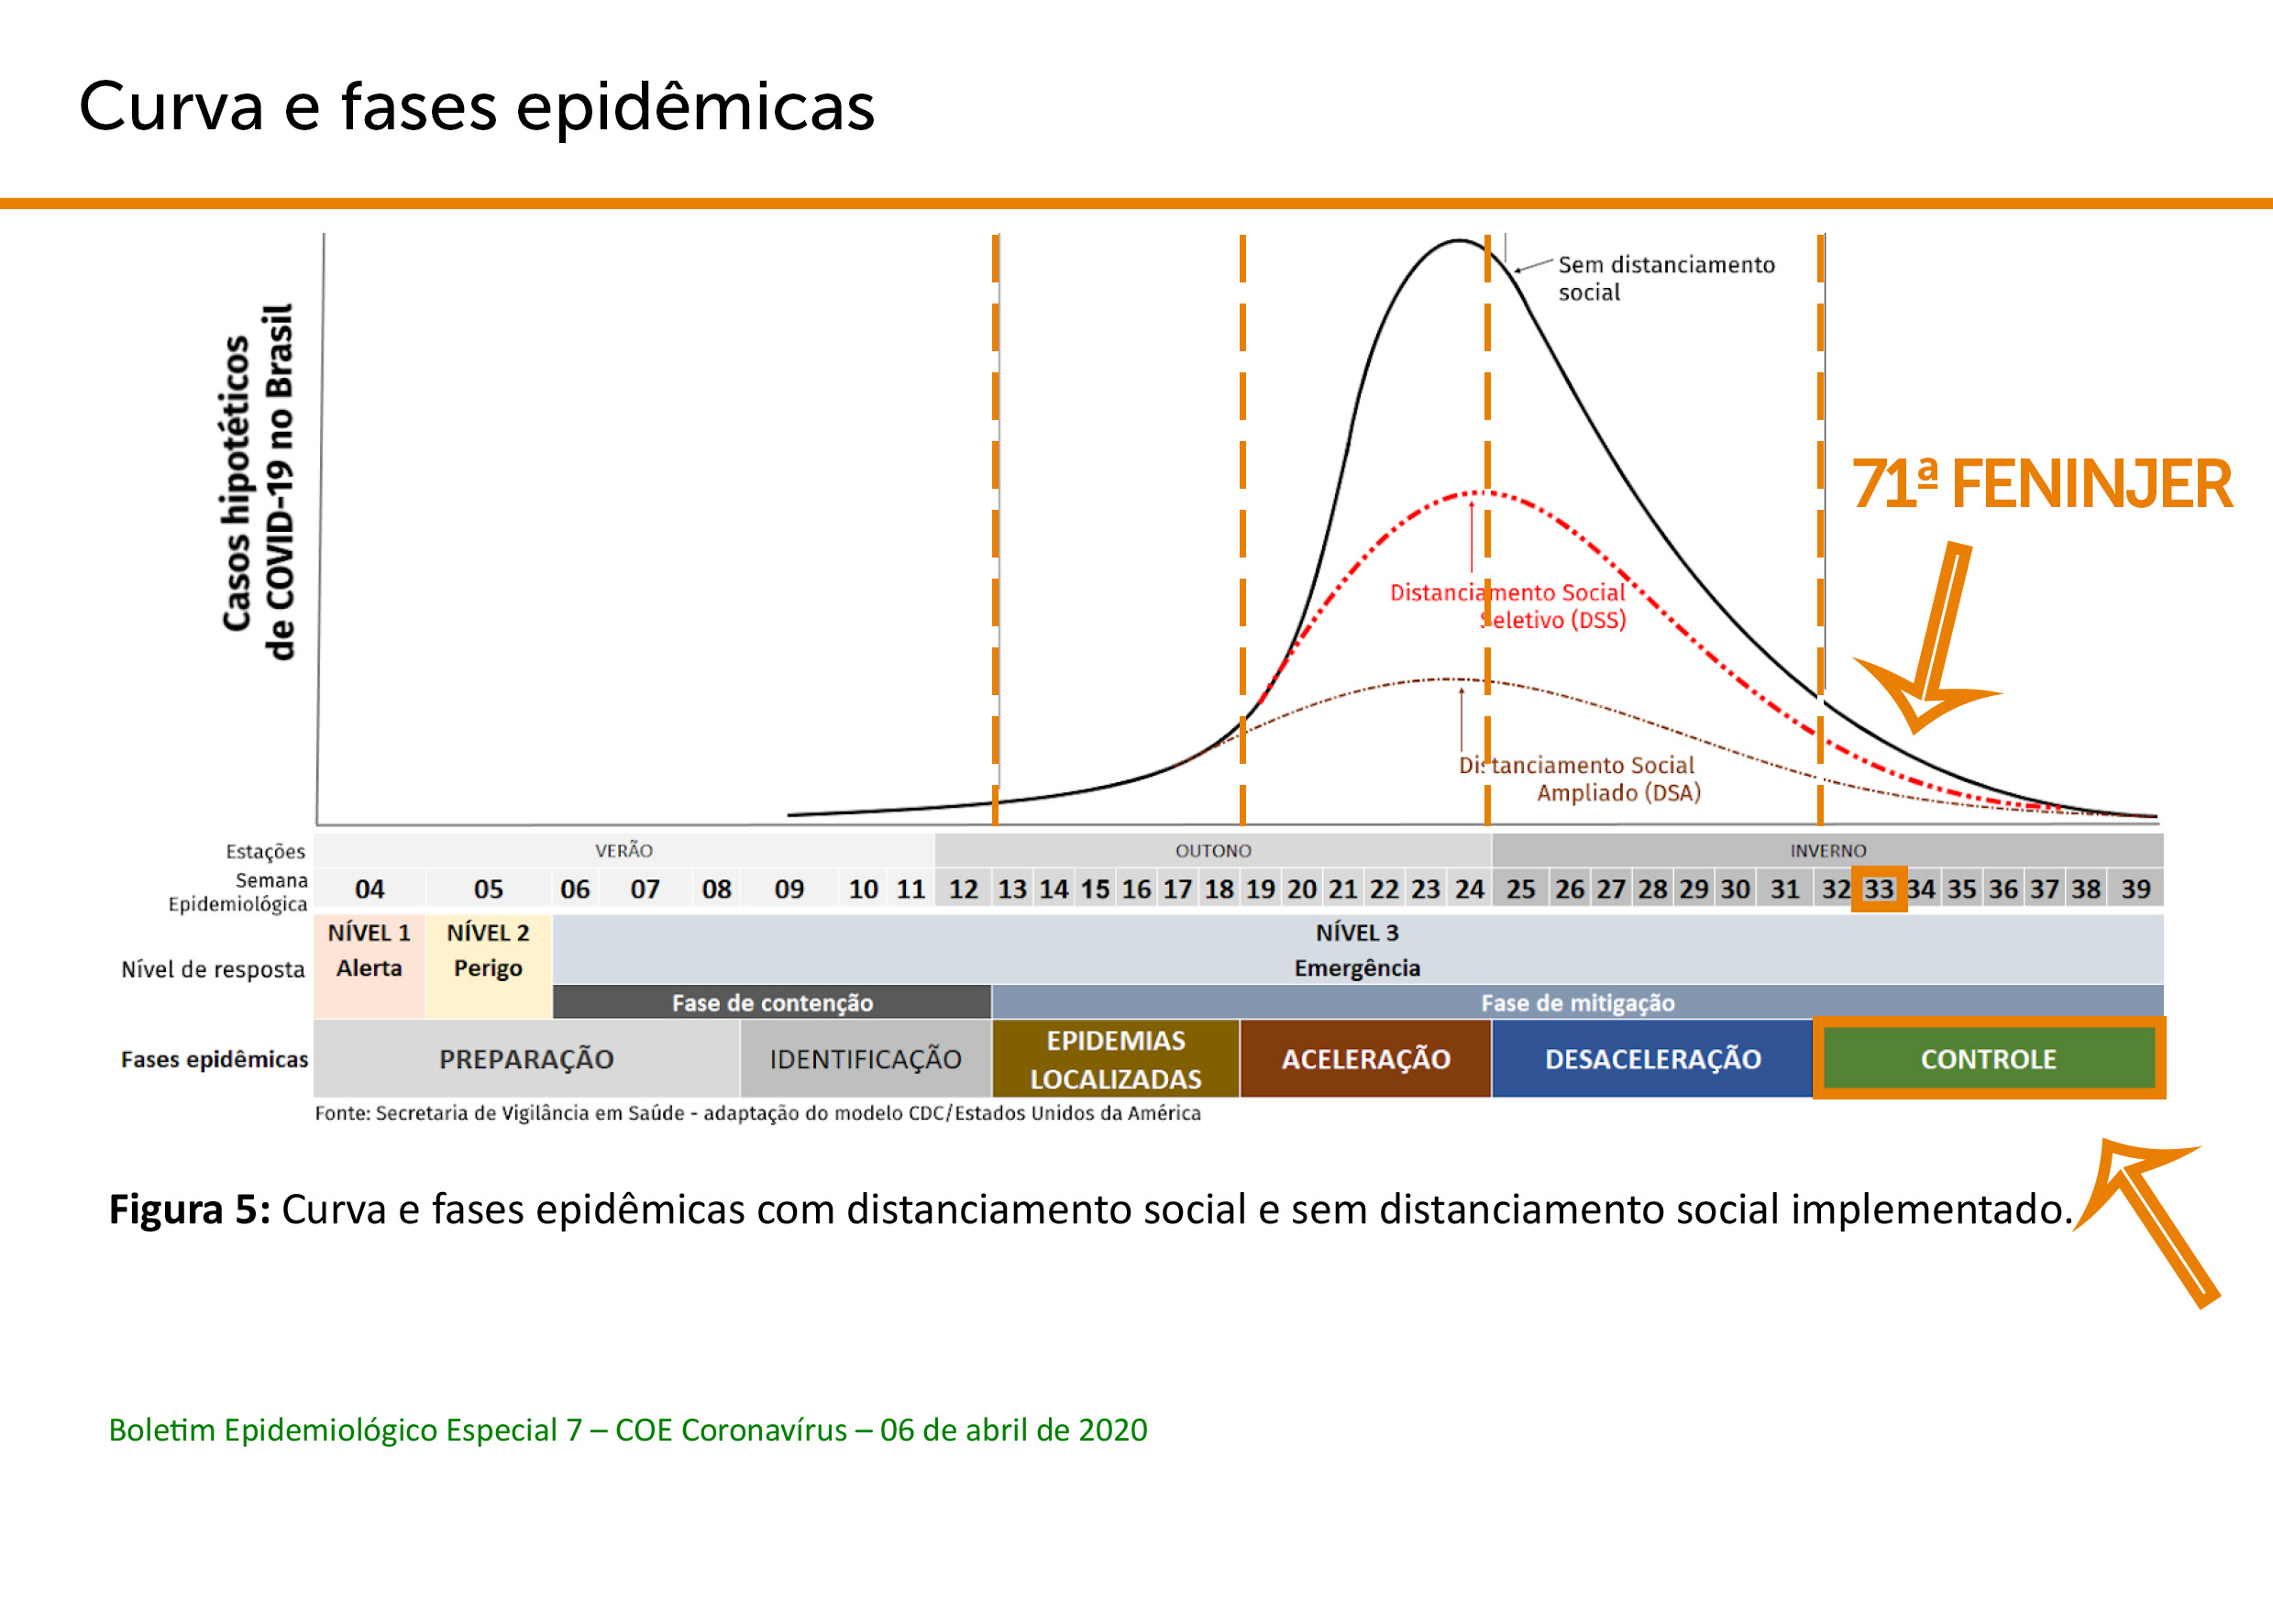The height and width of the screenshot is (1624, 2273).
Task: Click the Fase de mitigação bar
Action: 1577,1002
